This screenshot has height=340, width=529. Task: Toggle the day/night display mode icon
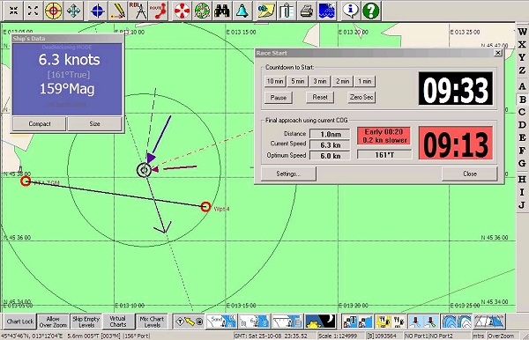(x=321, y=322)
